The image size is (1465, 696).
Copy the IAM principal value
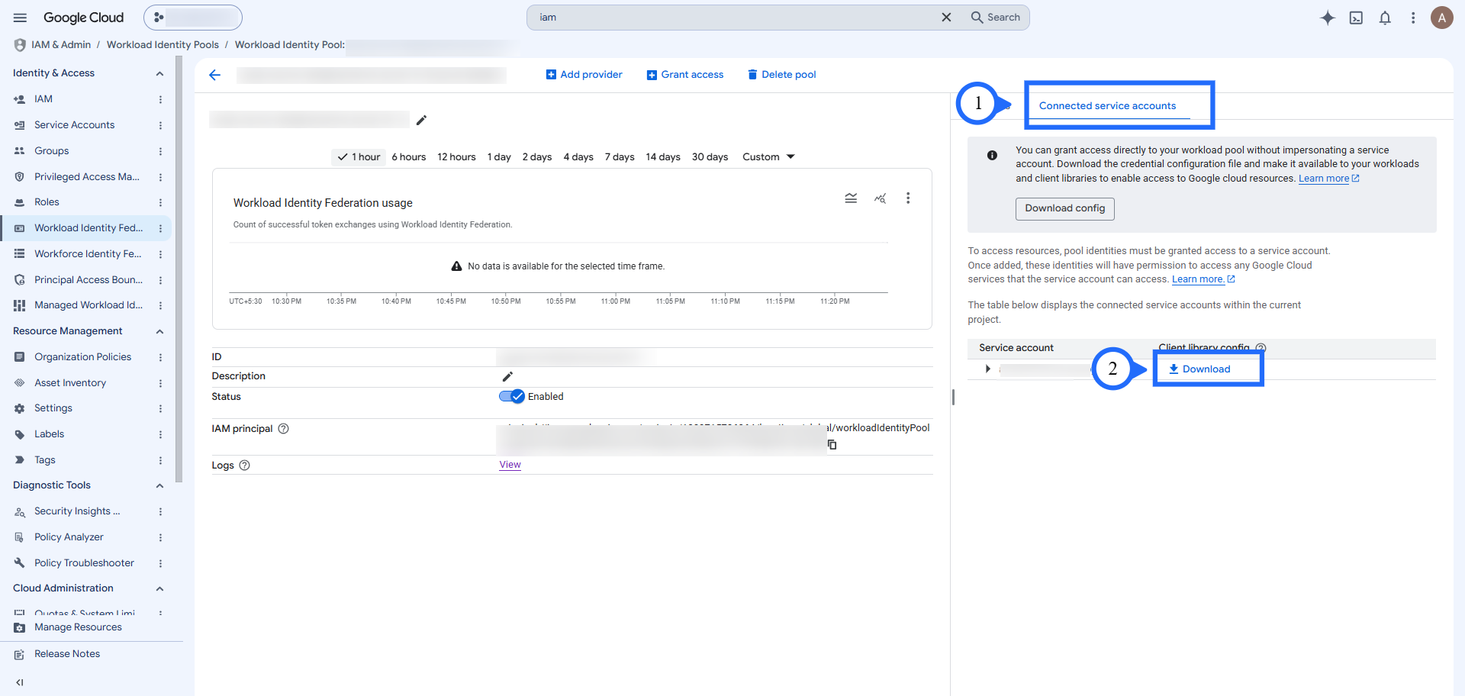(832, 445)
